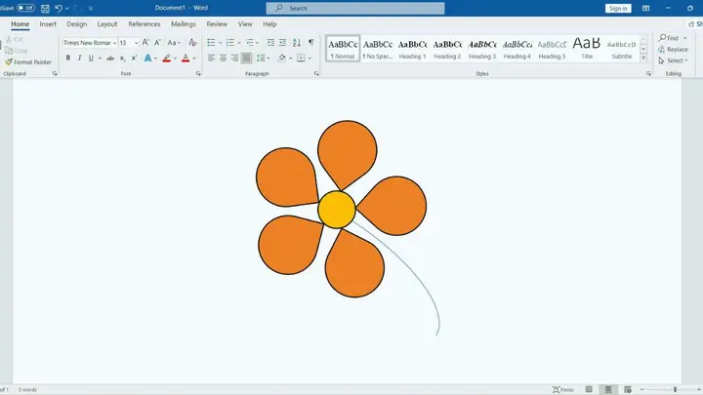Open the Times New Roman font dropdown
This screenshot has width=703, height=395.
(90, 43)
